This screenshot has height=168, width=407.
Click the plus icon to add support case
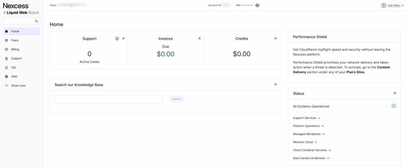pyautogui.click(x=117, y=39)
